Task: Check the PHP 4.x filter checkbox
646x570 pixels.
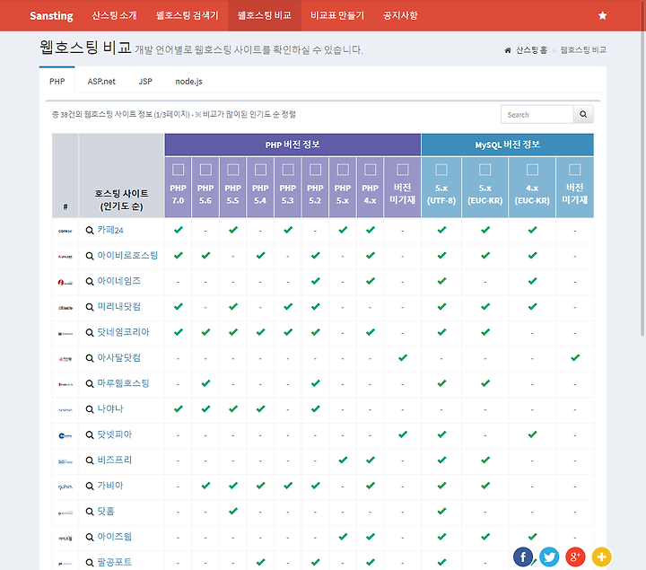Action: coord(370,170)
